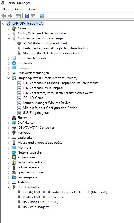Open the Ansicht menu

click(x=34, y=9)
